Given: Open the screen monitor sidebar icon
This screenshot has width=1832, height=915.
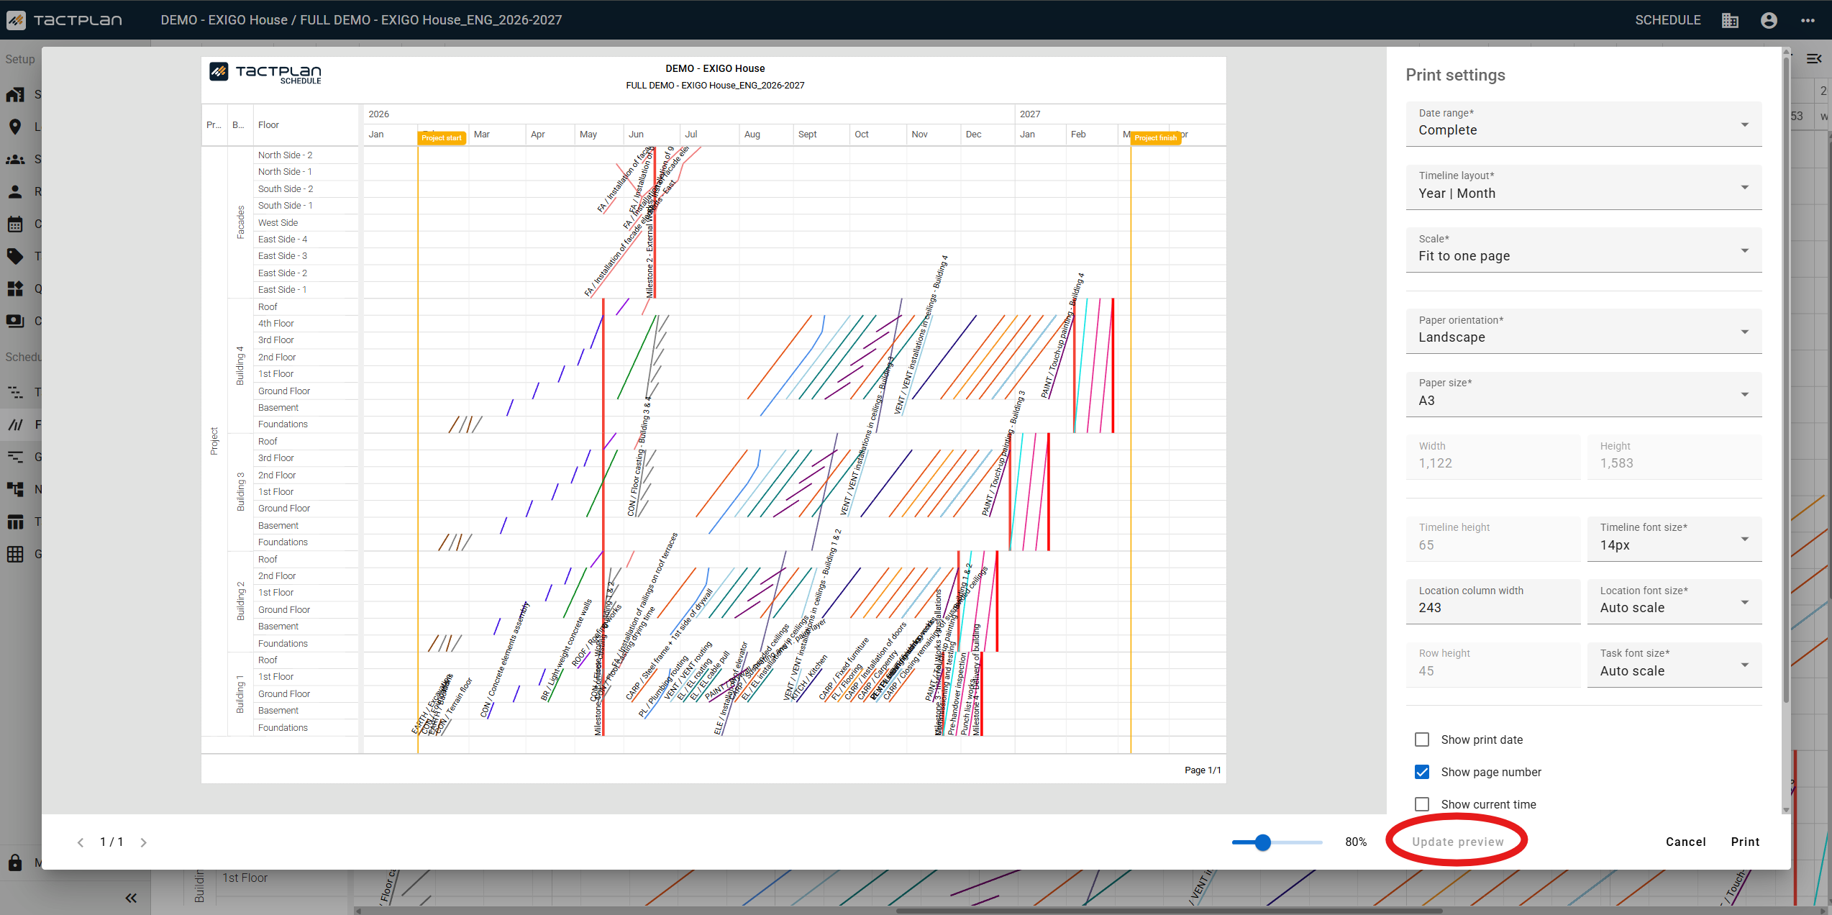Looking at the screenshot, I should [x=15, y=321].
